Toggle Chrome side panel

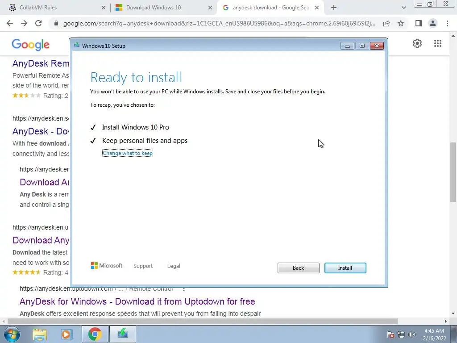click(x=419, y=23)
